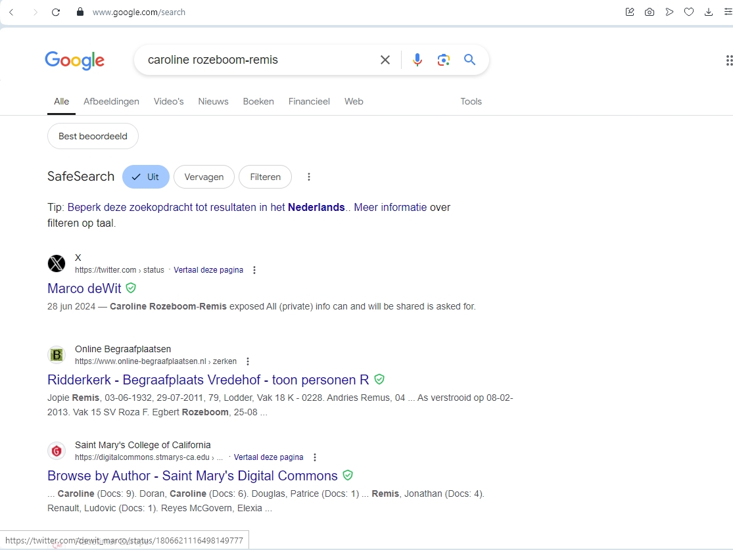Screen dimensions: 733x550
Task: Open SafeSearch more options menu
Action: click(x=309, y=177)
